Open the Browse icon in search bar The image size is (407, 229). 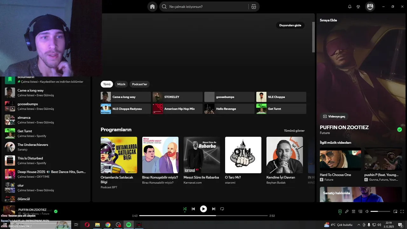coord(253,7)
